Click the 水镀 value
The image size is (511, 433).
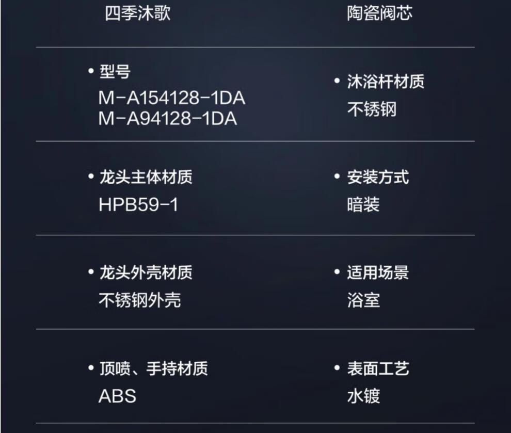pyautogui.click(x=363, y=396)
